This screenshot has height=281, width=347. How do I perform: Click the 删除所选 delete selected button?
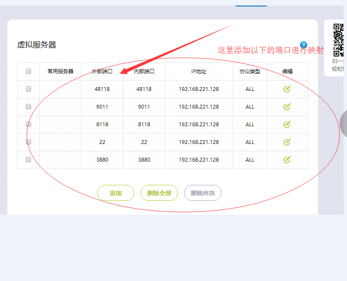click(x=202, y=193)
